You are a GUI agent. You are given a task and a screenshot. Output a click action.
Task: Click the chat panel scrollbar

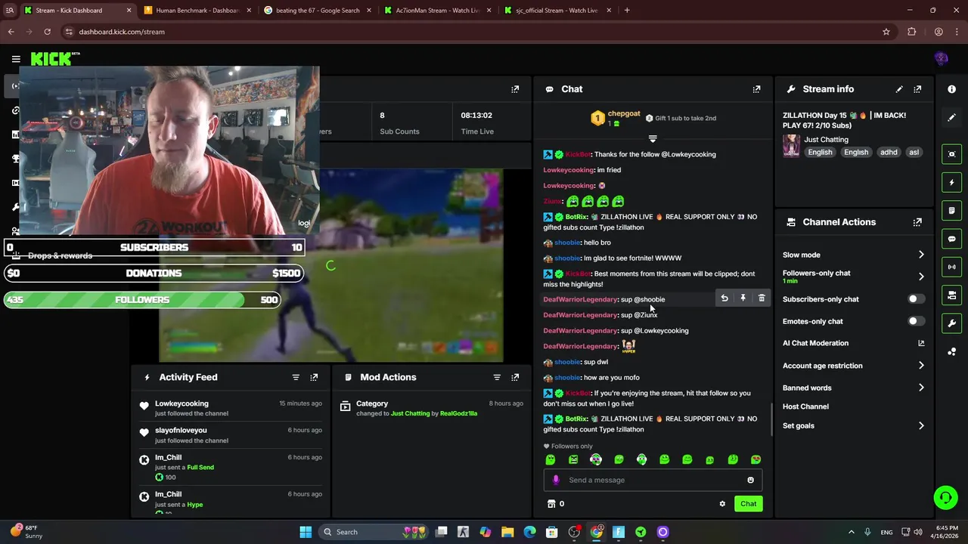[771, 419]
